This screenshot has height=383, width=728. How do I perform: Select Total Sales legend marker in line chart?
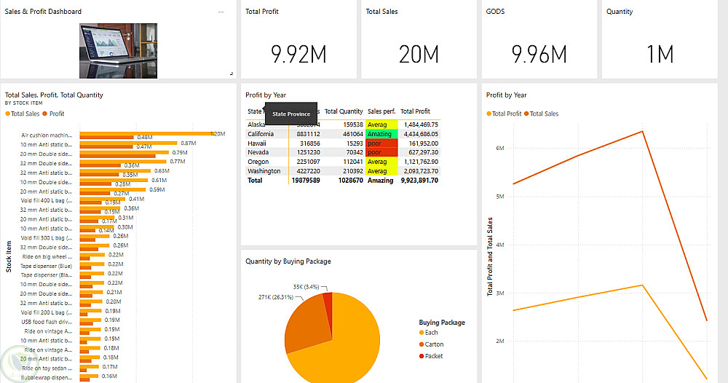coord(526,114)
